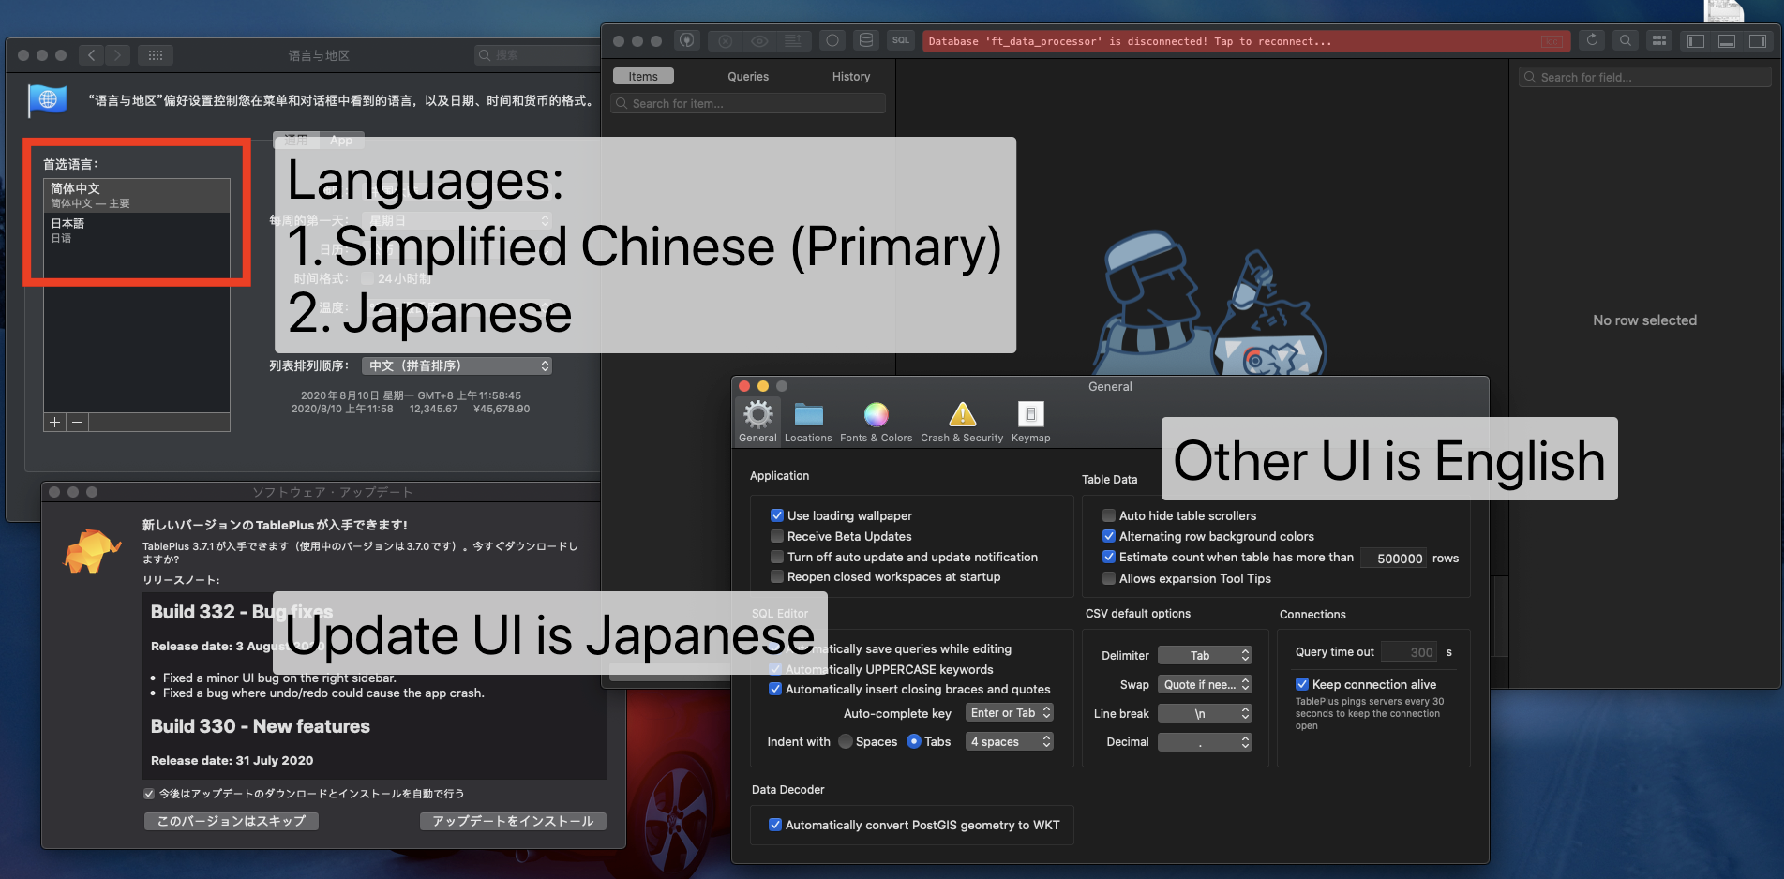Click the connection plug icon
Viewport: 1784px width, 879px height.
686,40
